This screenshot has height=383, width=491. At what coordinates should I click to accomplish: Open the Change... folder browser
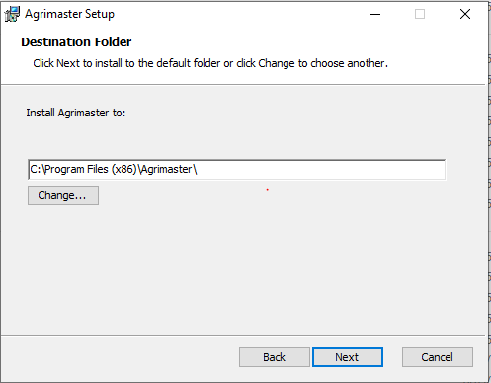63,195
